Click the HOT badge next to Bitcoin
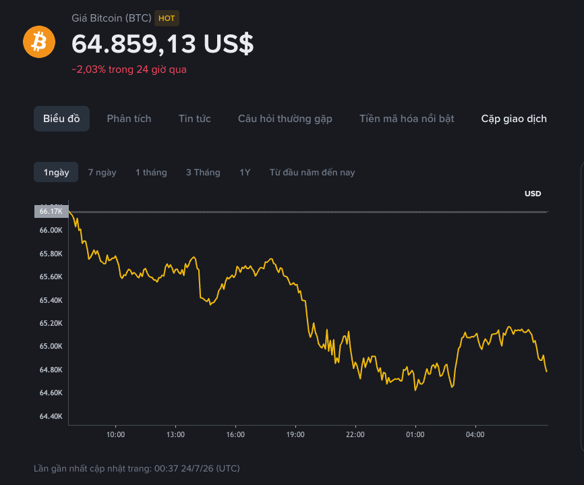The height and width of the screenshot is (485, 584). pyautogui.click(x=167, y=18)
